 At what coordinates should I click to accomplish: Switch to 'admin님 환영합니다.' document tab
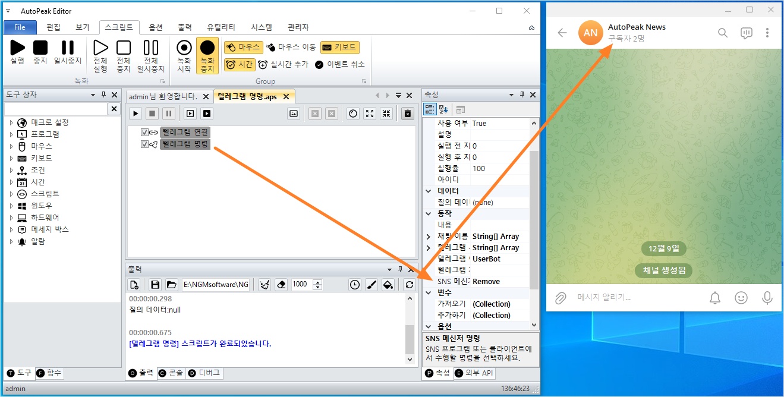click(x=164, y=96)
